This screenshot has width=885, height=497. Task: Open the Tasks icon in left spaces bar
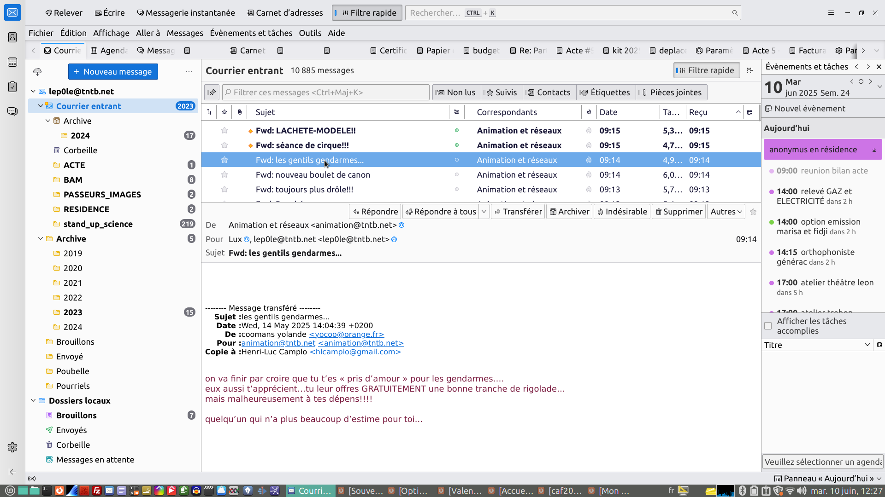tap(12, 87)
